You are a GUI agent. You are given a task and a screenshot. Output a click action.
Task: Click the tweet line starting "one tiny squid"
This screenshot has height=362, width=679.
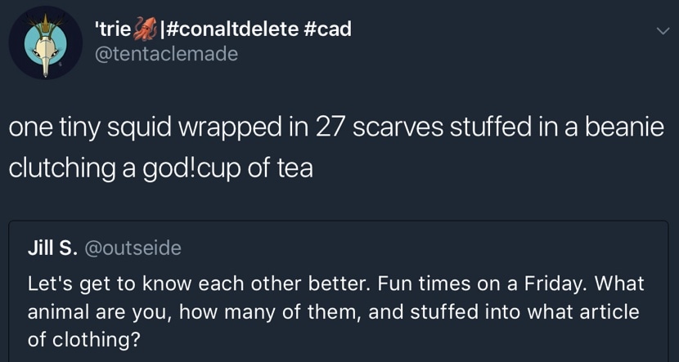pyautogui.click(x=335, y=131)
